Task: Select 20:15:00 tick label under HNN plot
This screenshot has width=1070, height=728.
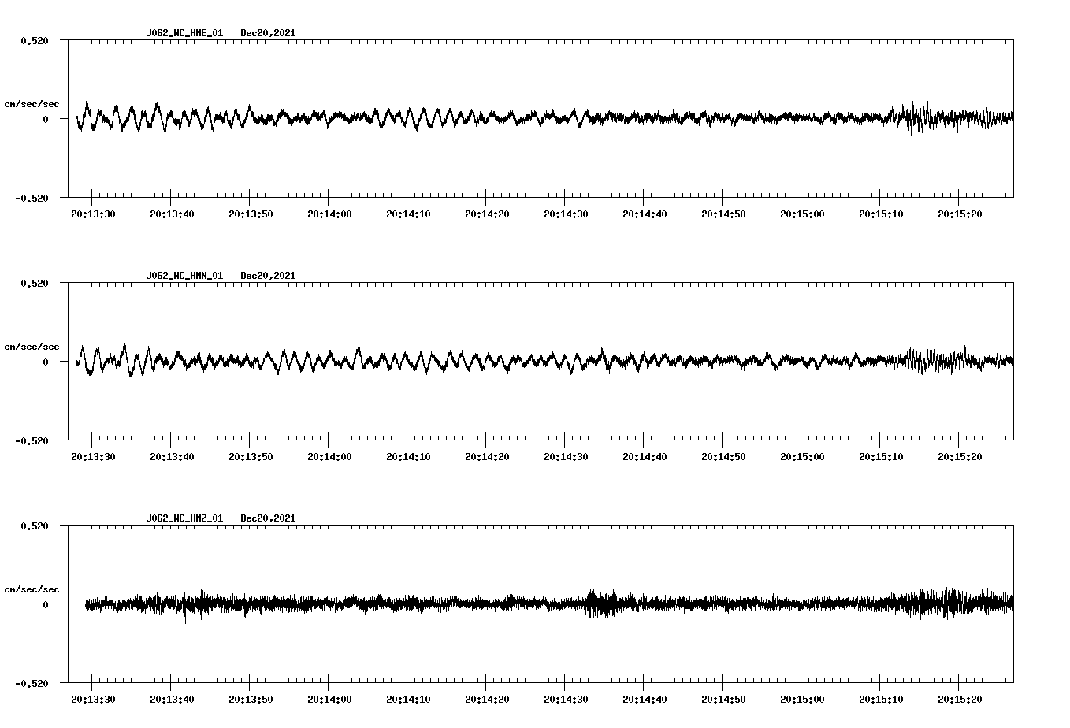Action: (802, 456)
